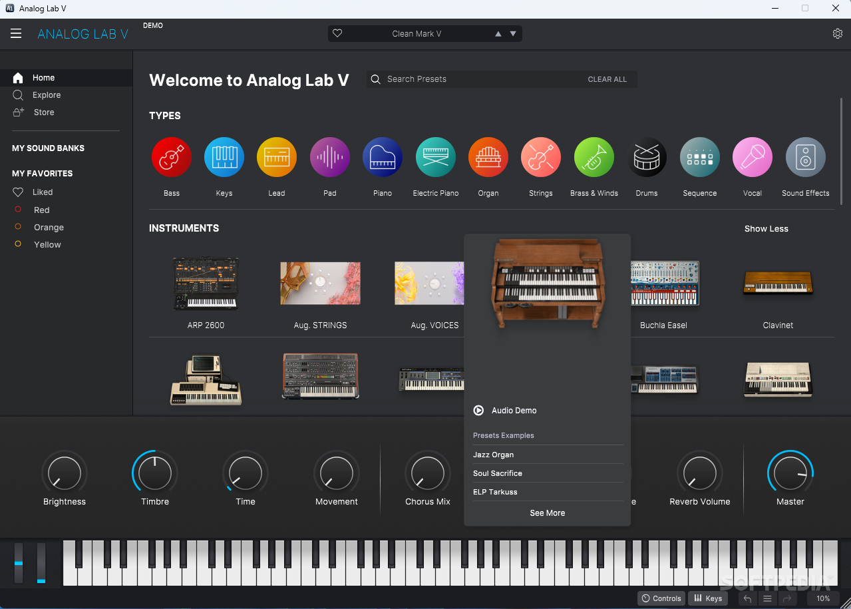Select the Bass type icon
This screenshot has height=609, width=851.
coord(172,157)
